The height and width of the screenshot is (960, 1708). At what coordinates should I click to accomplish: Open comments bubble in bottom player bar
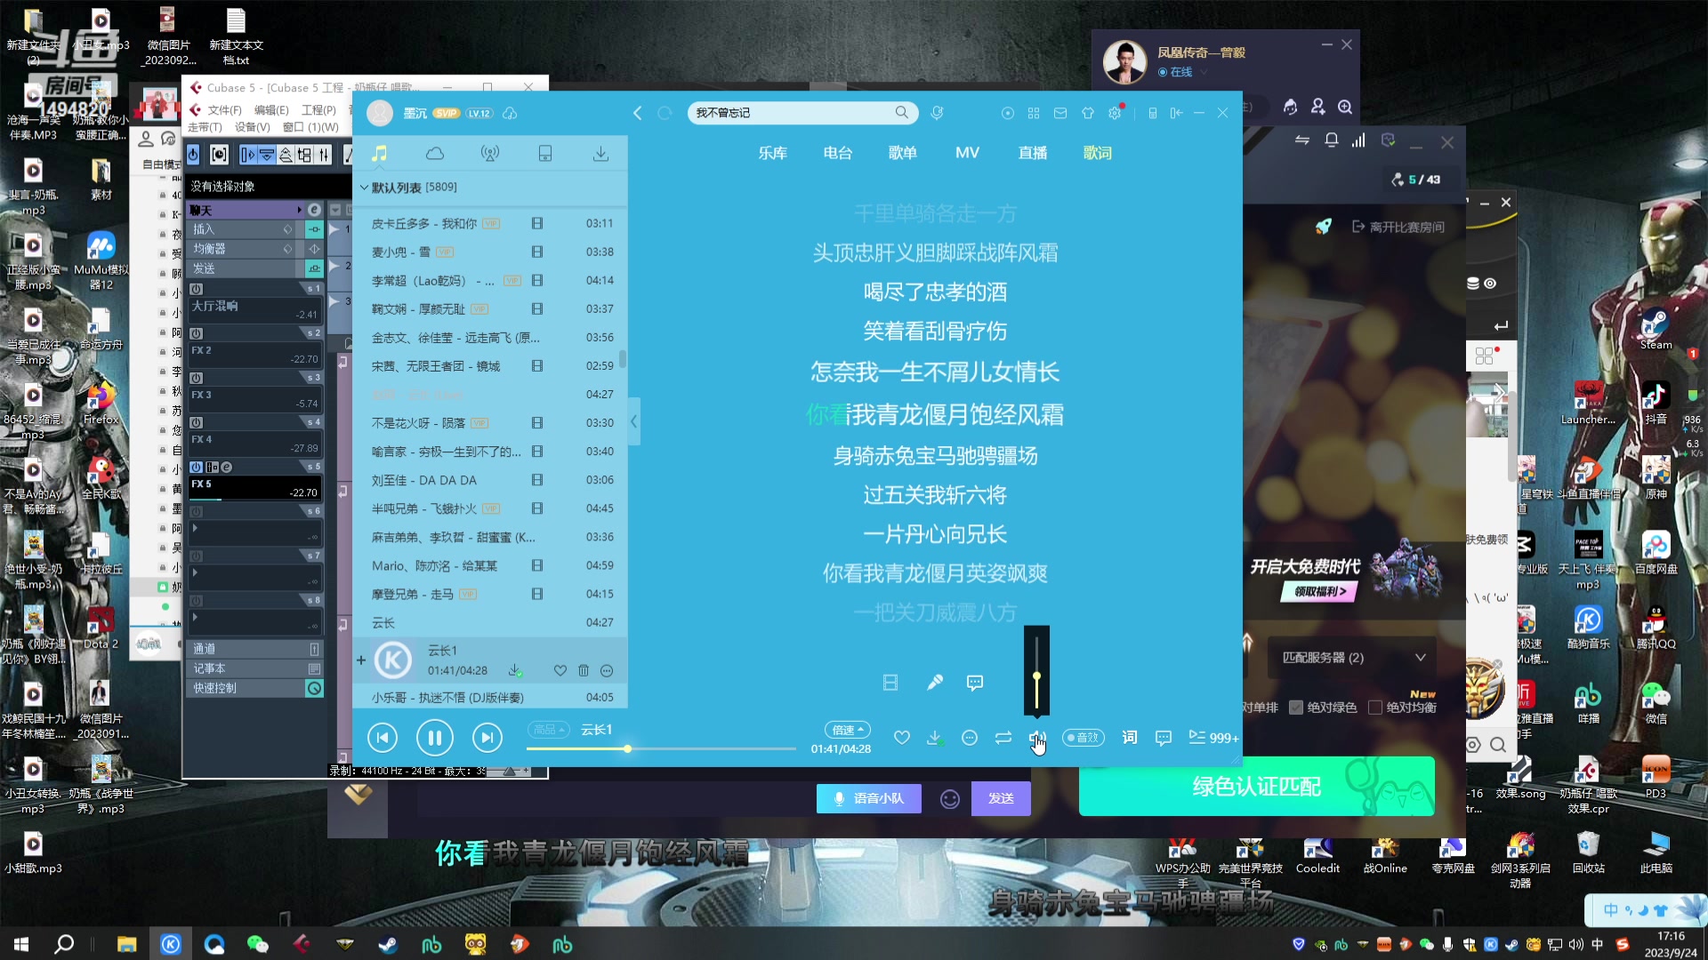tap(1164, 738)
